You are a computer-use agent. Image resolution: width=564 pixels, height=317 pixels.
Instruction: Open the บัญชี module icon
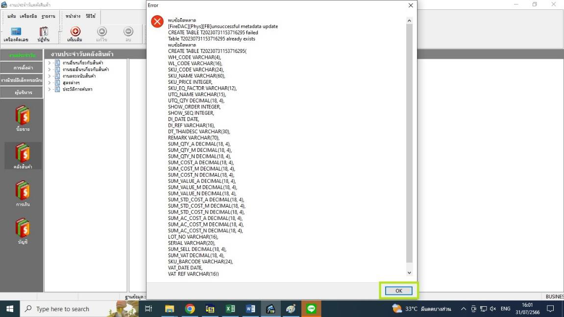click(x=23, y=231)
